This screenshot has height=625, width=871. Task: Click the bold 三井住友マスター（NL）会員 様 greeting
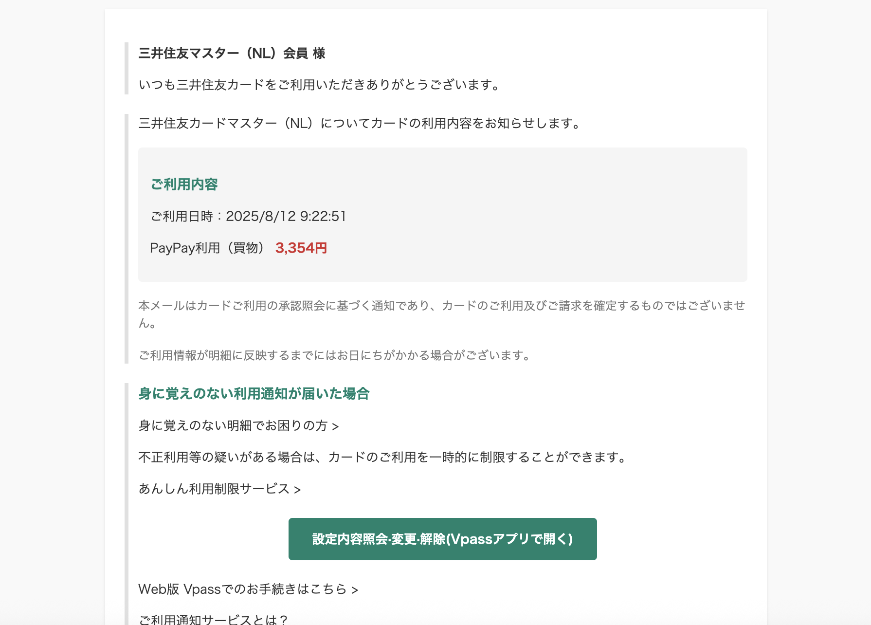point(232,54)
